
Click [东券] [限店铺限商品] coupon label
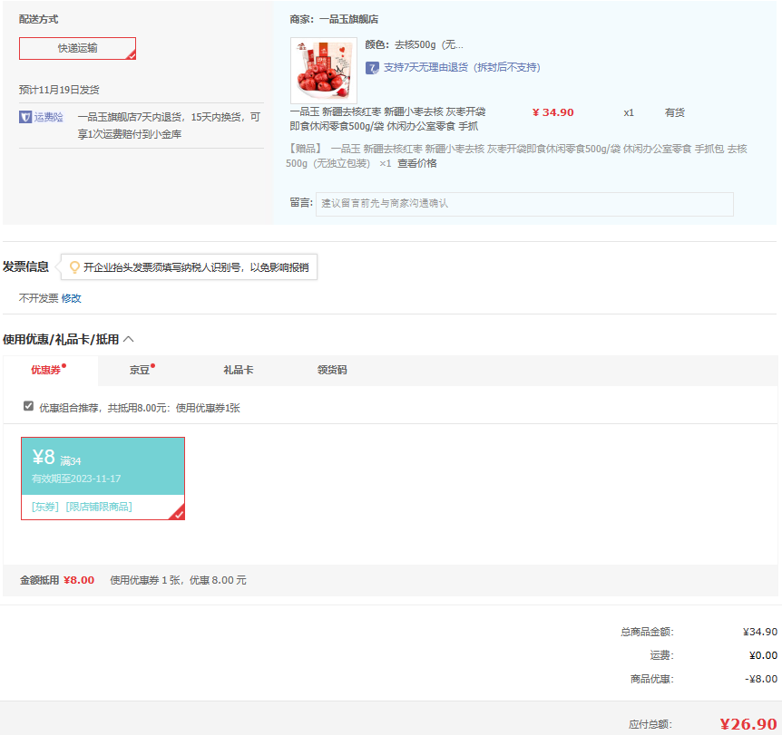[x=82, y=507]
